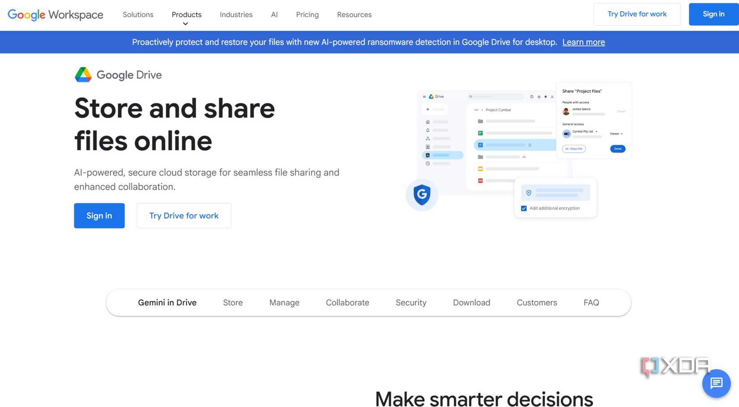Uncheck Add additional encryption
Viewport: 739px width, 407px height.
tap(523, 208)
